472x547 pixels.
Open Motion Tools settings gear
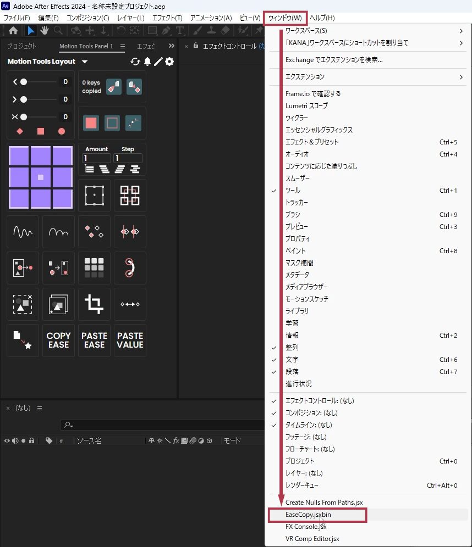[x=169, y=62]
